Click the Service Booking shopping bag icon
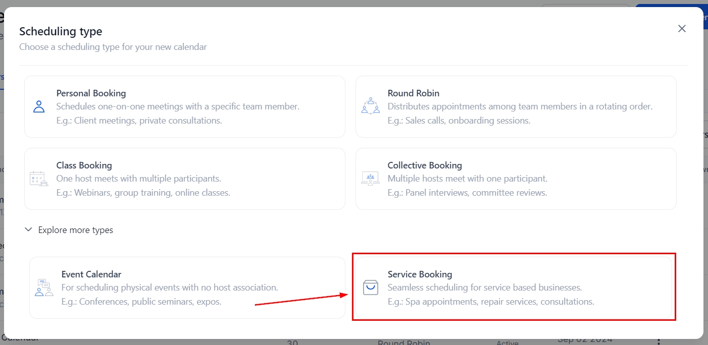This screenshot has height=345, width=708. click(x=370, y=287)
